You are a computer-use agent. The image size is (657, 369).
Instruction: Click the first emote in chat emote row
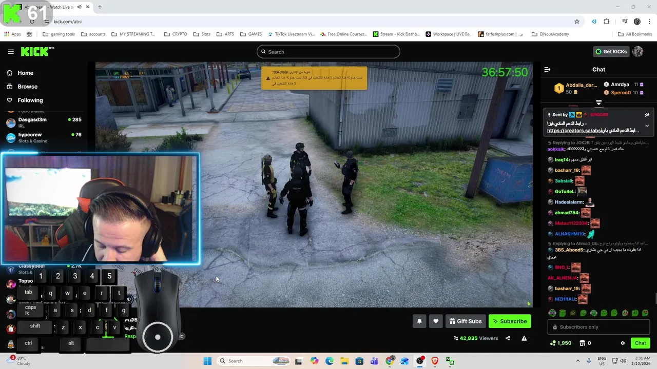pos(552,313)
